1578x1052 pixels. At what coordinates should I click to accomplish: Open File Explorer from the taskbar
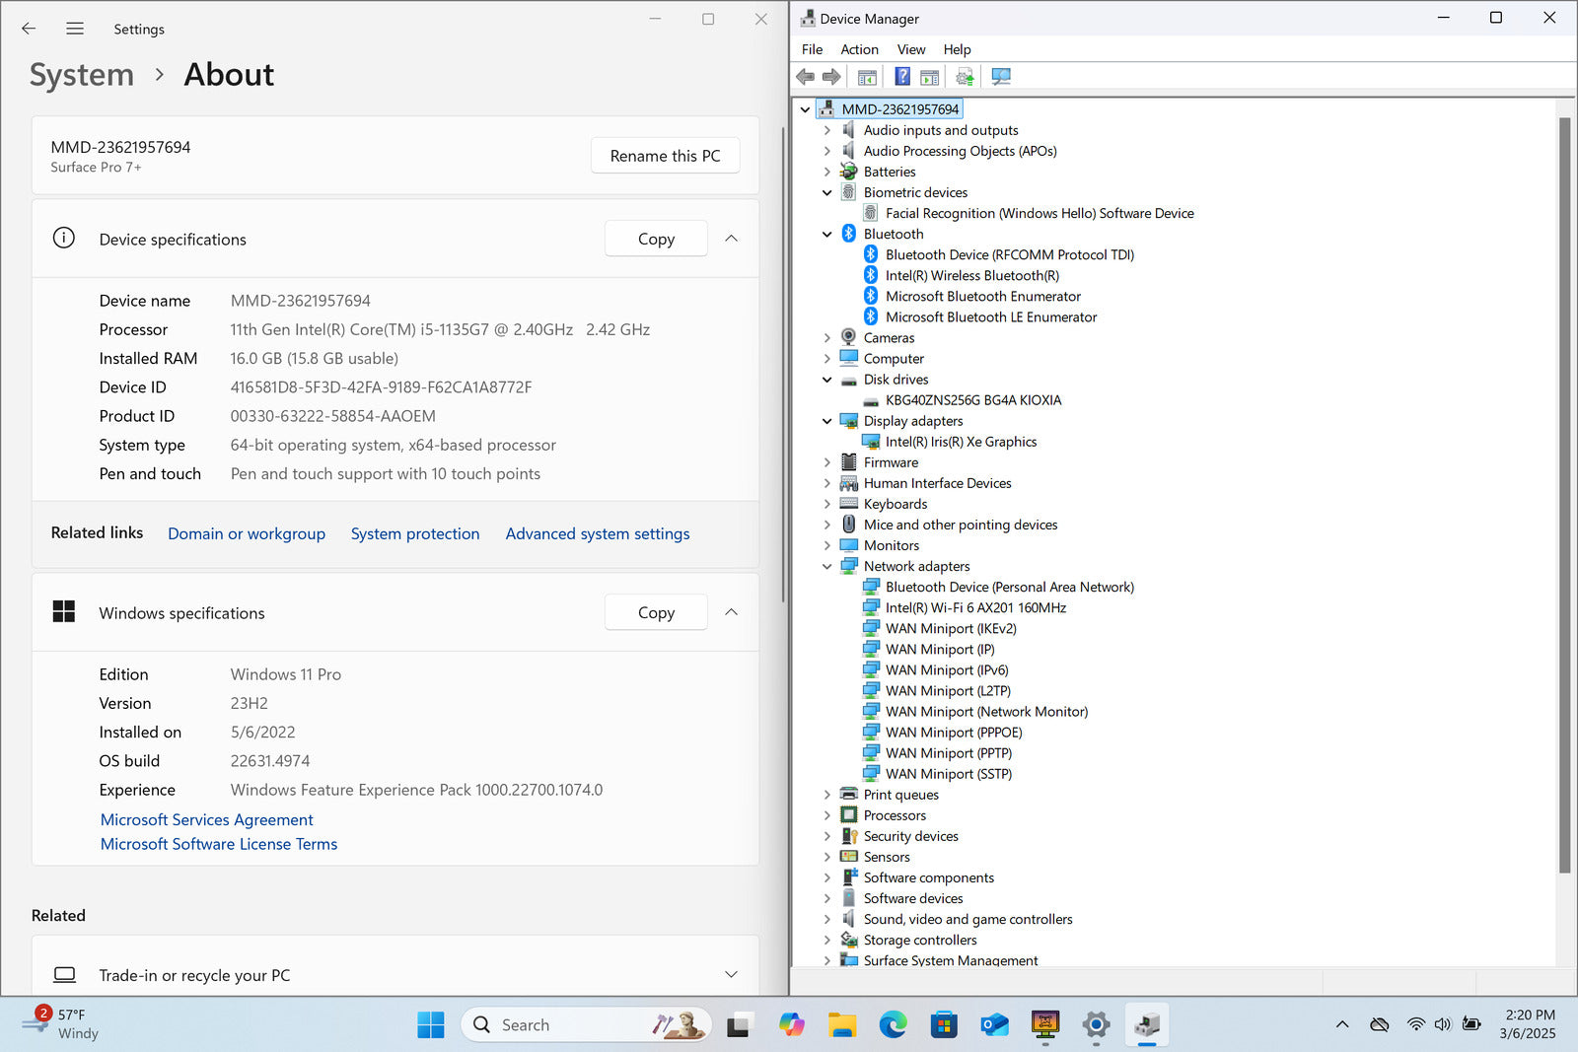click(x=841, y=1025)
